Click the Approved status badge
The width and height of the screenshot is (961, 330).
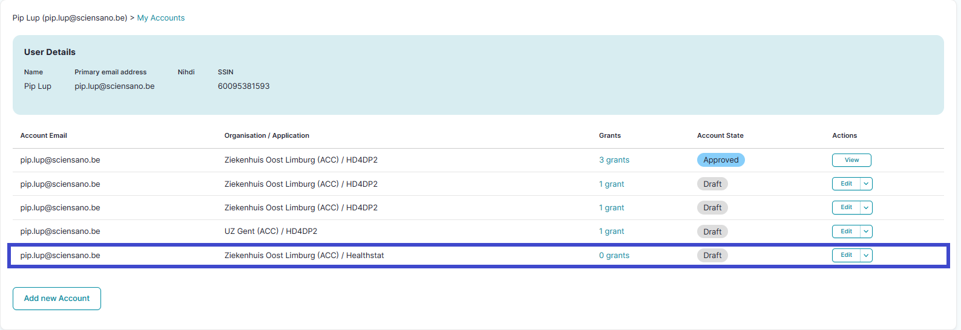click(720, 160)
